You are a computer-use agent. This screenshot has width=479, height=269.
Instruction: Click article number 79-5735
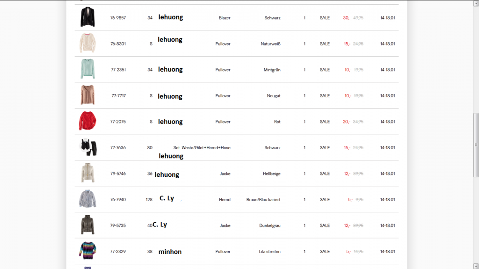point(118,225)
